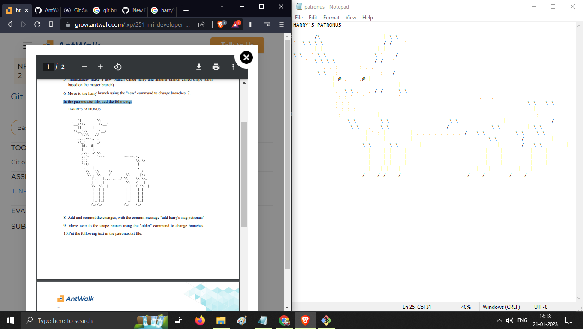Download the PDF document
Viewport: 583px width, 329px height.
pos(198,67)
